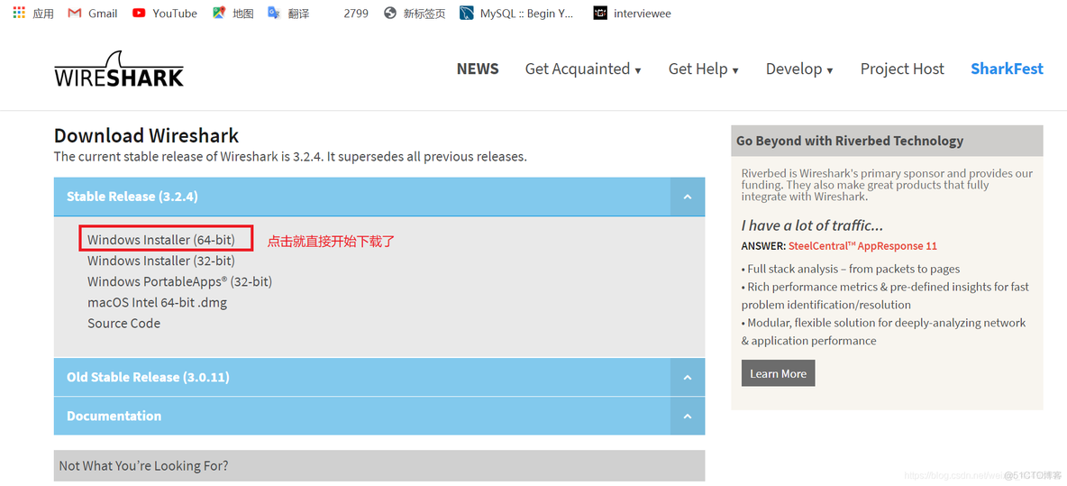Expand Old Stable Release (3.0.11) chevron
The width and height of the screenshot is (1067, 486).
point(688,377)
